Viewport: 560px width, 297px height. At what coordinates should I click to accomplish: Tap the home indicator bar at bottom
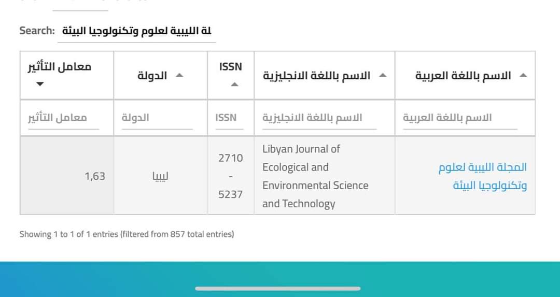point(277,288)
